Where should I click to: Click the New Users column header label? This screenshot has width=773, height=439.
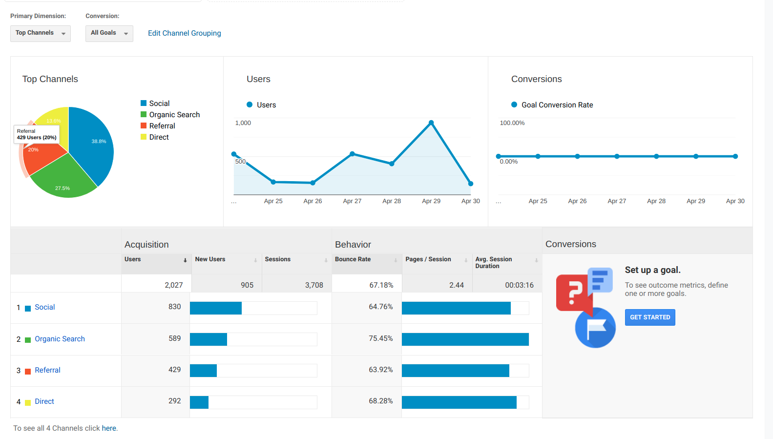coord(210,259)
